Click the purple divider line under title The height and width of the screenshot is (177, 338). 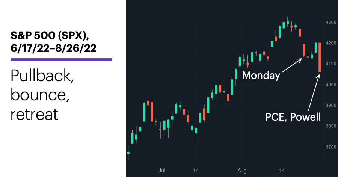(x=61, y=59)
